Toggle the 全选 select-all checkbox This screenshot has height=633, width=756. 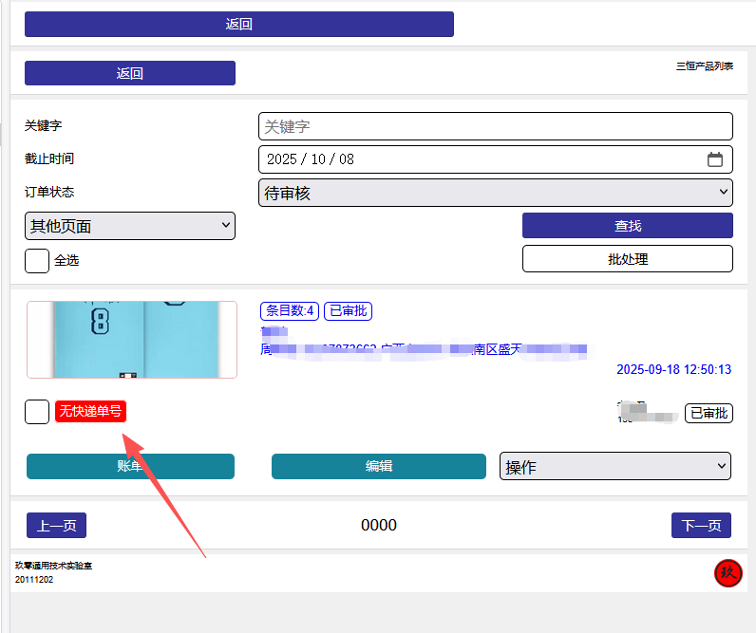click(37, 260)
